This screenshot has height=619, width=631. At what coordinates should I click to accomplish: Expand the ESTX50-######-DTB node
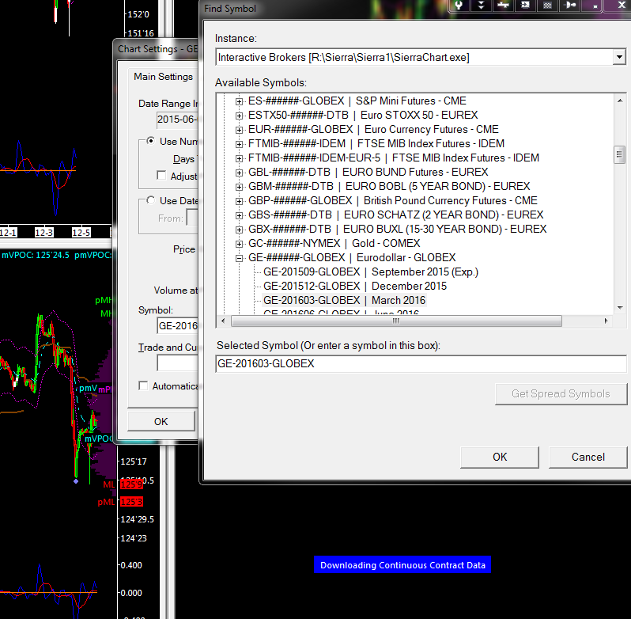pyautogui.click(x=239, y=116)
